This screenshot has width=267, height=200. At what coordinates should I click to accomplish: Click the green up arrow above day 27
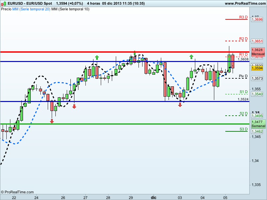(97, 57)
